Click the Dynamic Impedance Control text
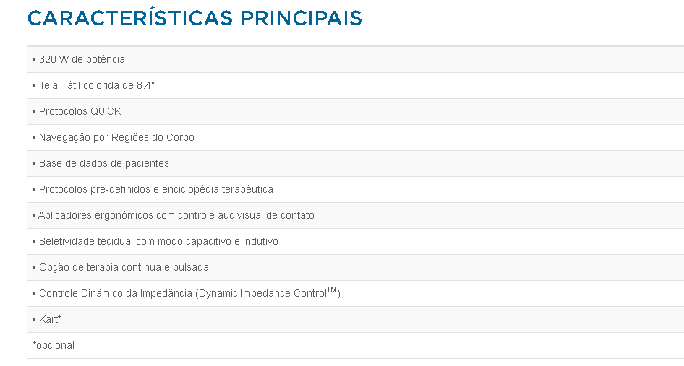Screen dimensions: 684x366 pyautogui.click(x=262, y=294)
